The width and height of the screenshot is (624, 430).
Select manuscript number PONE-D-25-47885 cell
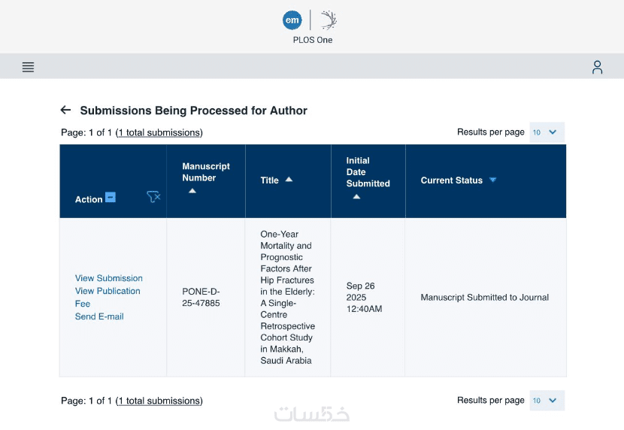tap(201, 297)
